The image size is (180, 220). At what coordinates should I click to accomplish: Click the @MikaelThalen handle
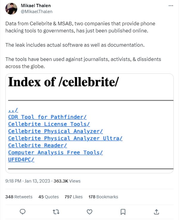tap(37, 12)
